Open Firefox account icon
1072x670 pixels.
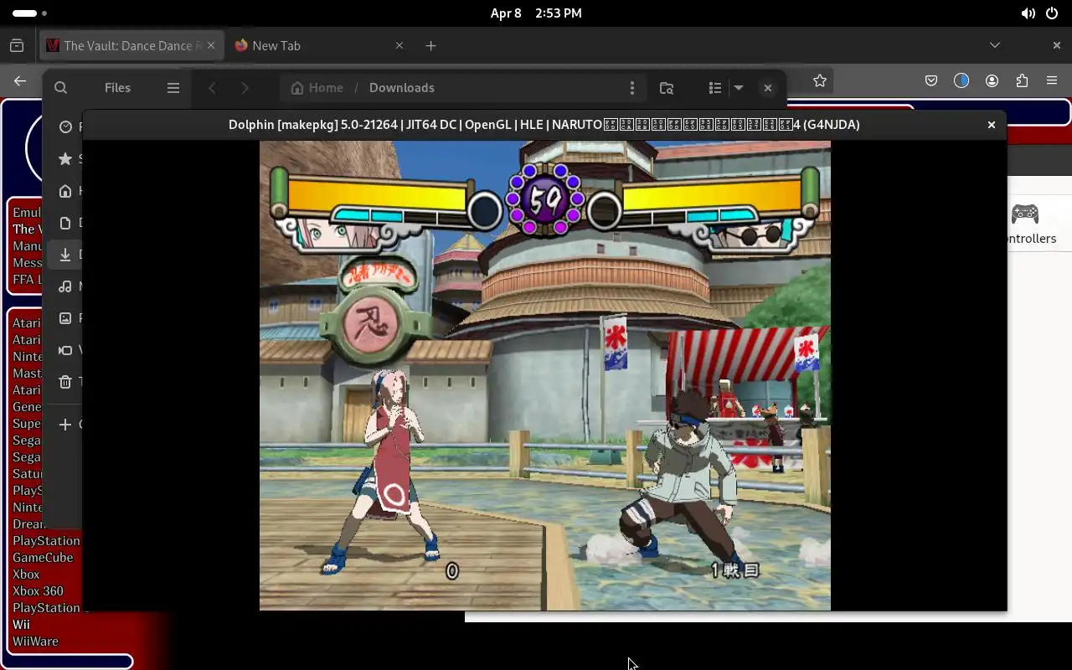(x=992, y=80)
